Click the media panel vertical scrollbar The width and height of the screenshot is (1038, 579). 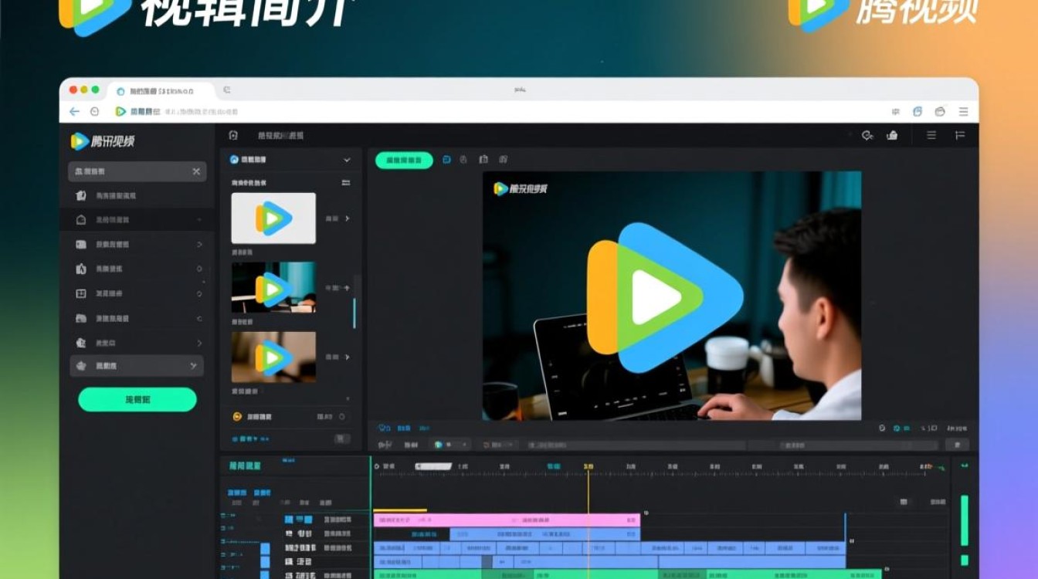[354, 313]
